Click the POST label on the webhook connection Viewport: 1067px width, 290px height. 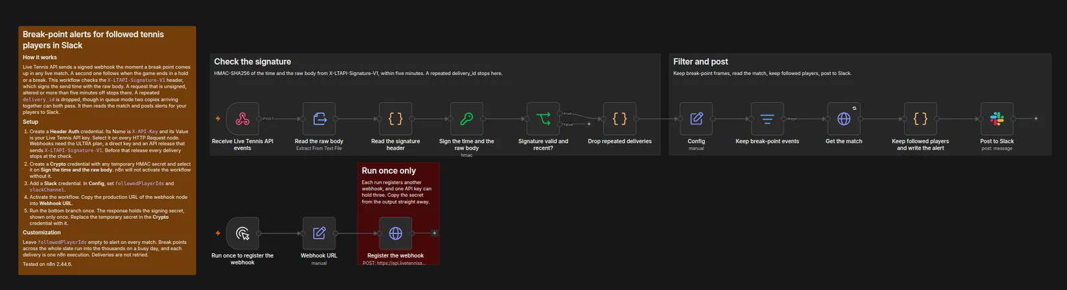pos(268,119)
